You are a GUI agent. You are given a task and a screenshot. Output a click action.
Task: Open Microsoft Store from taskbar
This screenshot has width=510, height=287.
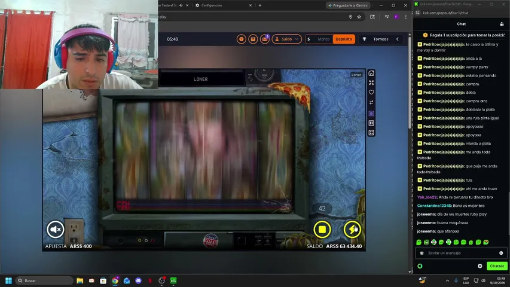(x=103, y=280)
